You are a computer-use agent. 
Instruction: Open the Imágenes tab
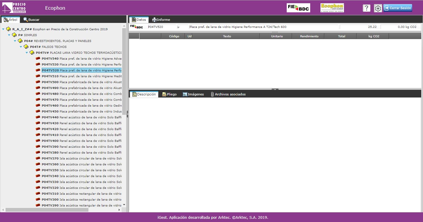pos(193,94)
